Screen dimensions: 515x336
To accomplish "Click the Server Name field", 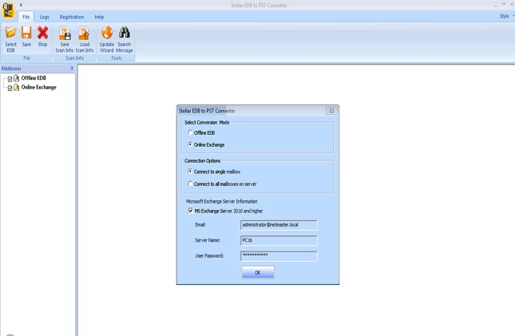I will (279, 240).
